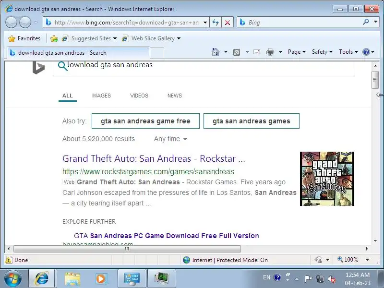This screenshot has height=288, width=384.
Task: Click the Home icon in command bar
Action: (x=215, y=52)
